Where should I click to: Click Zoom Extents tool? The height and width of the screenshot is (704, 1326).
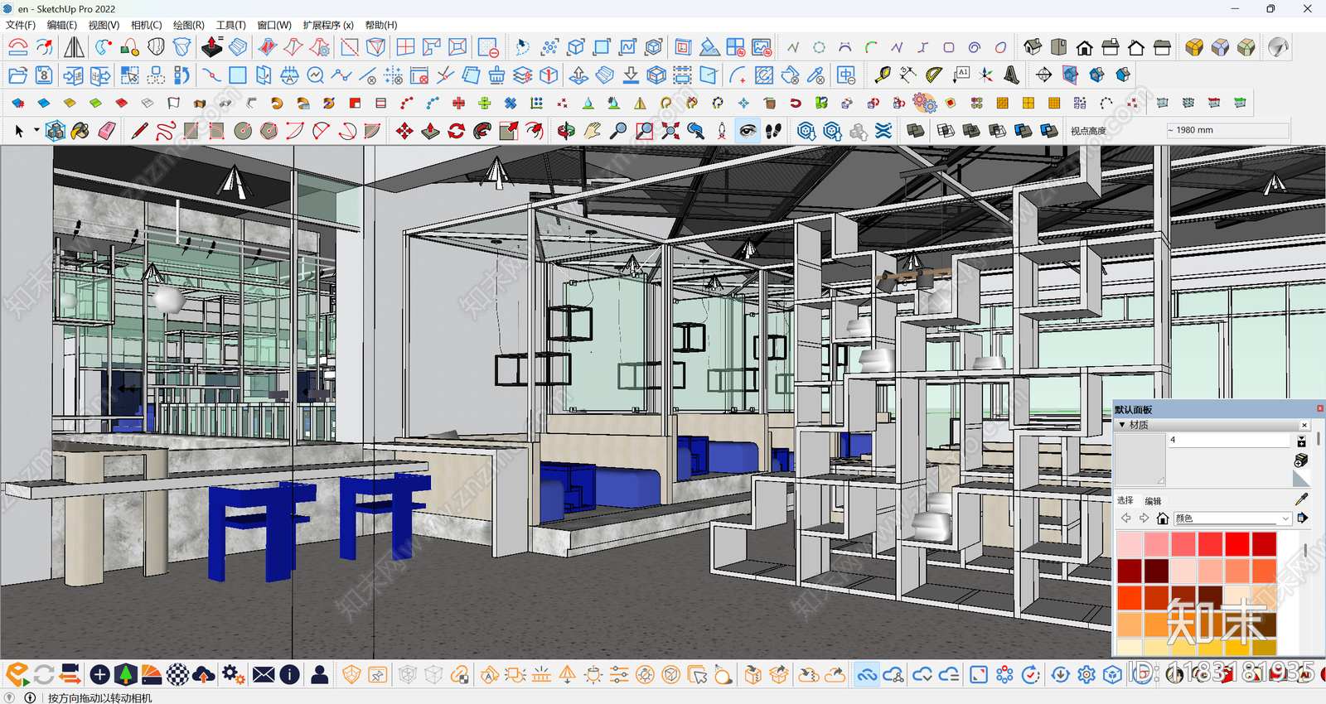pos(670,131)
